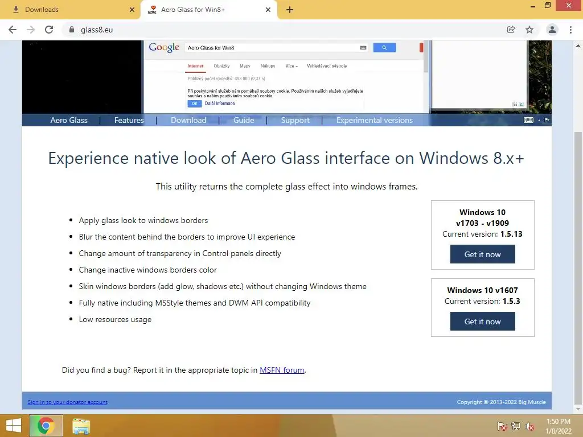Open the Support nav item
Viewport: 583px width, 437px height.
pos(295,120)
